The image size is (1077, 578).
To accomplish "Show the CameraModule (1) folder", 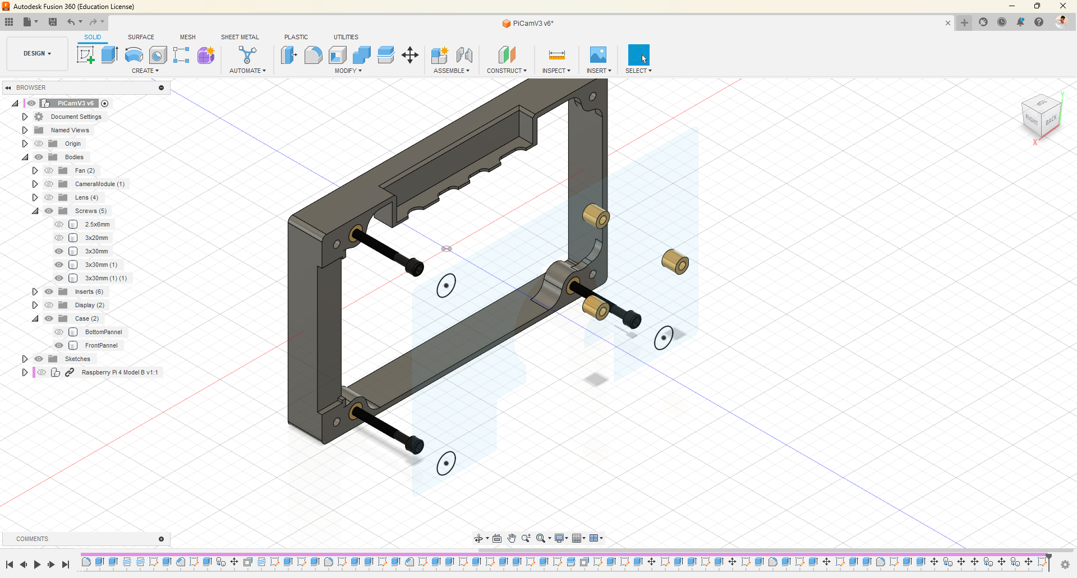I will [49, 184].
